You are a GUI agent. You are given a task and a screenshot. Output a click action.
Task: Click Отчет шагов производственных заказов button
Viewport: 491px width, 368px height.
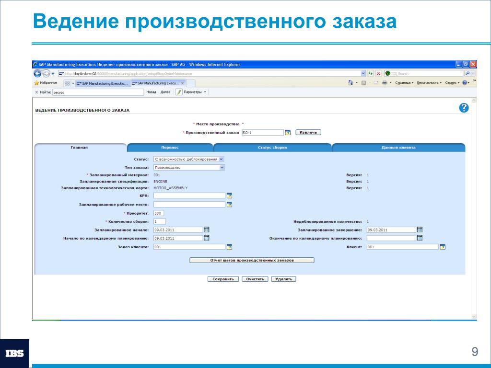252,260
